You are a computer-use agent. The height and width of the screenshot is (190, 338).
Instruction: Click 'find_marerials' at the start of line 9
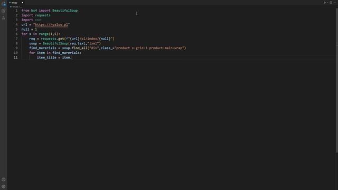pos(43,48)
